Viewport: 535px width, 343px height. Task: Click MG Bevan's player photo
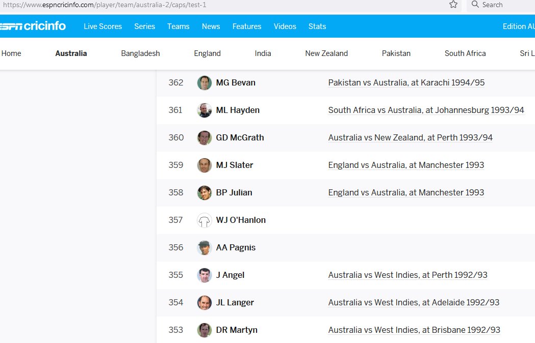coord(204,82)
